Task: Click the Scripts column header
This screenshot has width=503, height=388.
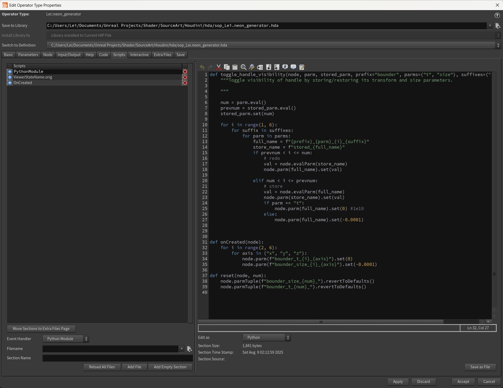Action: tap(97, 66)
